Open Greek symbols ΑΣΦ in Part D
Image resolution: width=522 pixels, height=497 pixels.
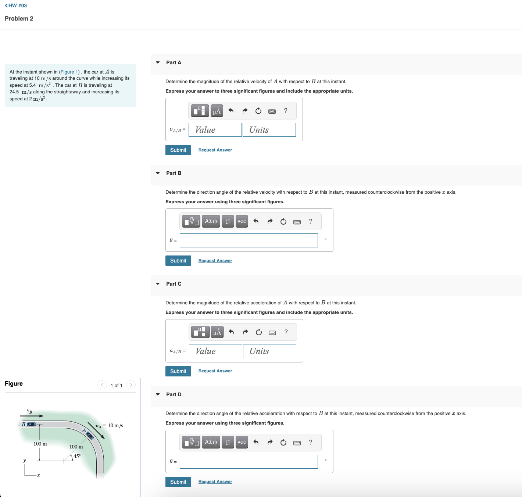point(211,442)
